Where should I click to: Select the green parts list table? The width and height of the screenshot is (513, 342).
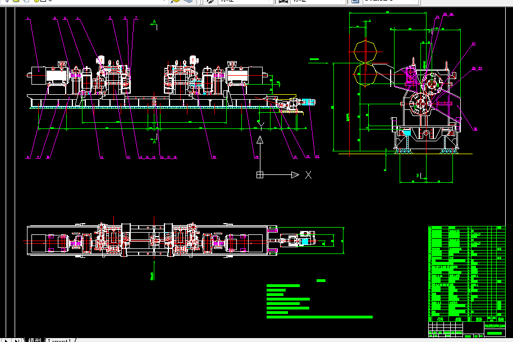click(466, 274)
